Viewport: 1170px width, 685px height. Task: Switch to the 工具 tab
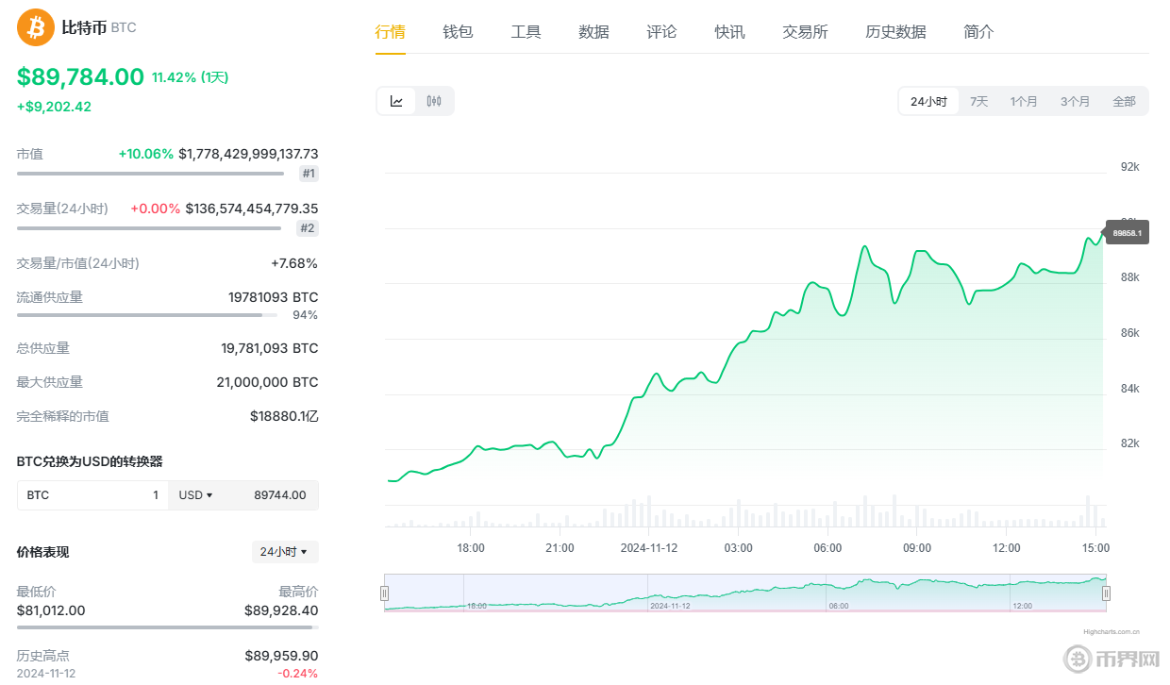click(x=526, y=31)
